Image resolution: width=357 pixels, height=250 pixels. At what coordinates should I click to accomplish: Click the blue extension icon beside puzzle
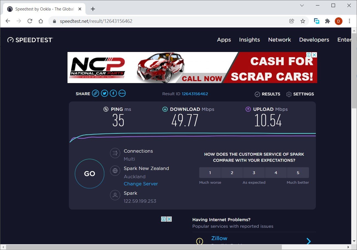(317, 21)
